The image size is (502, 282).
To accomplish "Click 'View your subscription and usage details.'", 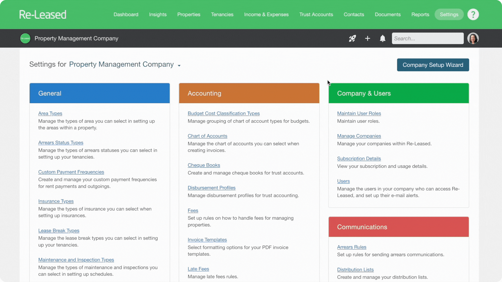I will click(382, 166).
